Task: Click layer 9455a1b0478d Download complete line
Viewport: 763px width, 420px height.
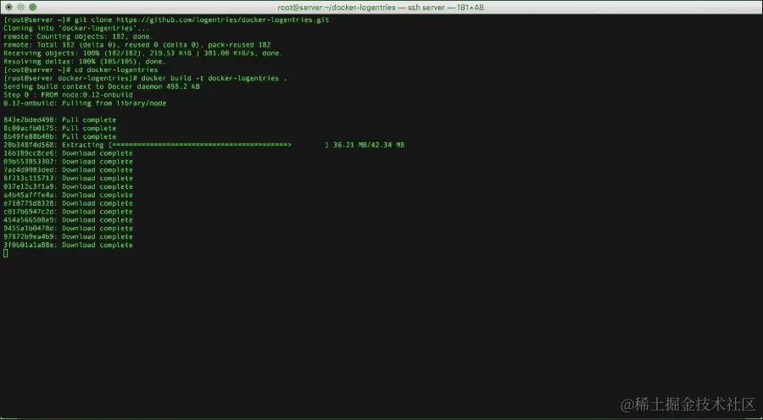Action: (x=68, y=228)
